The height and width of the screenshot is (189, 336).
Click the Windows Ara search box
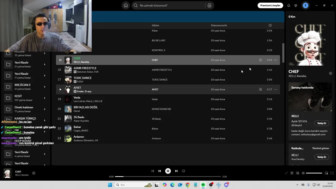point(133,185)
